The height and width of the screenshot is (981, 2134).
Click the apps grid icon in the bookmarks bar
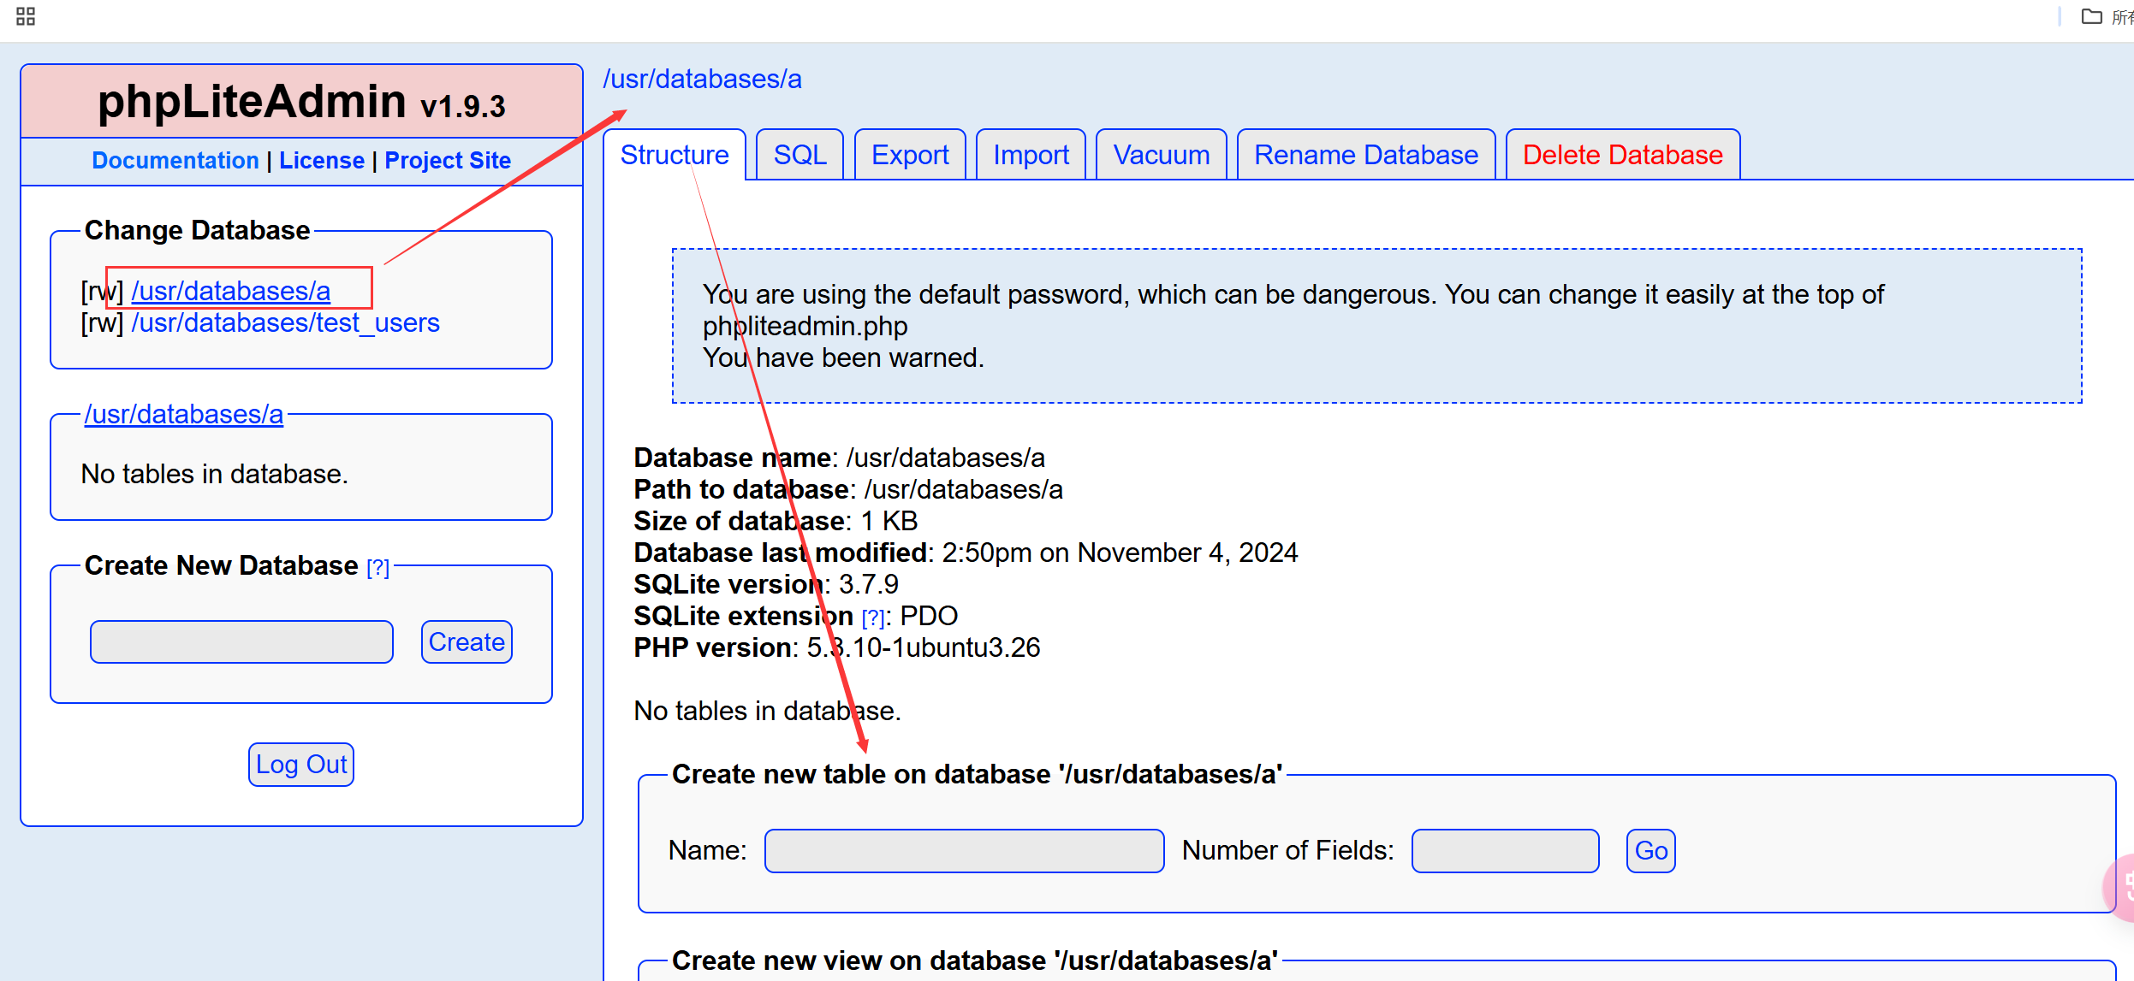[x=26, y=16]
